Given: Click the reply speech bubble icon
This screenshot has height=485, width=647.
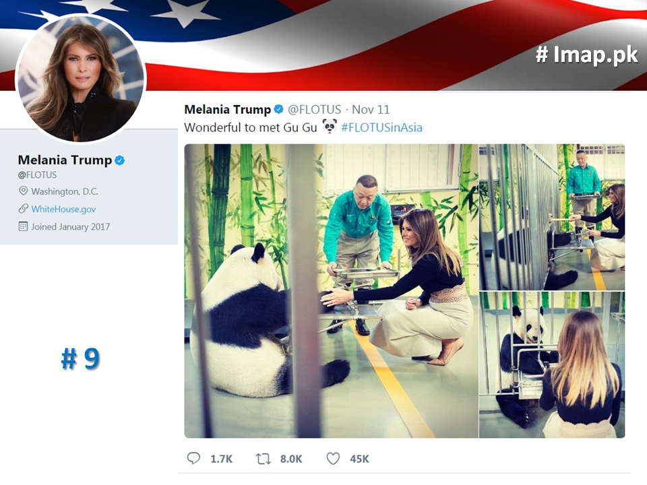Looking at the screenshot, I should tap(193, 459).
